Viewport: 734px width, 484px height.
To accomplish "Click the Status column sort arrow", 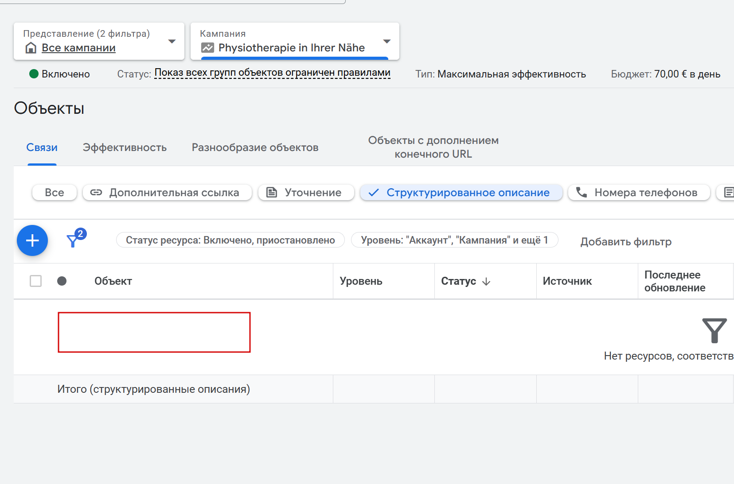I will [486, 282].
